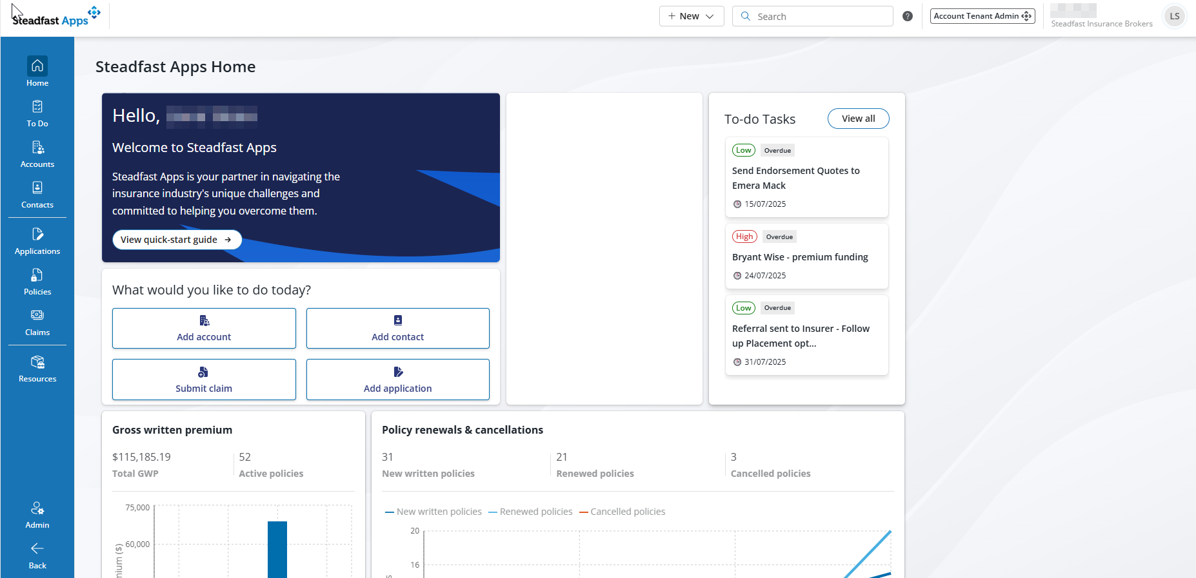Focus the Search input field
This screenshot has width=1196, height=578.
tap(813, 16)
